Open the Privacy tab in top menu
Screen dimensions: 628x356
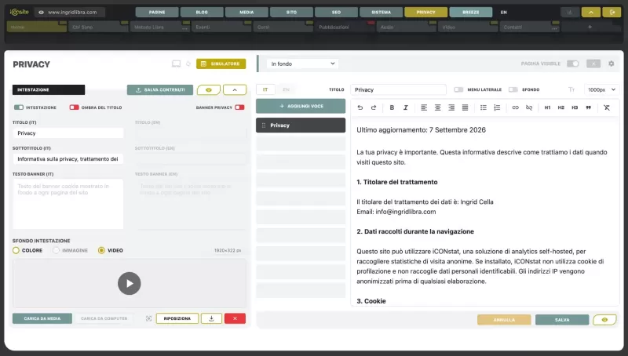tap(425, 13)
